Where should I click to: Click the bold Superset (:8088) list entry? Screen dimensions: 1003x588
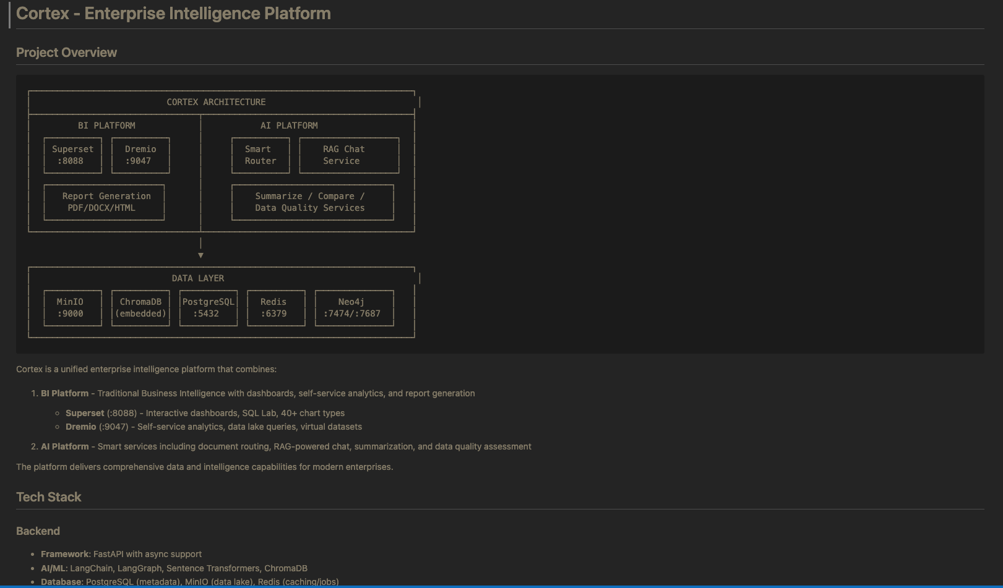(85, 412)
